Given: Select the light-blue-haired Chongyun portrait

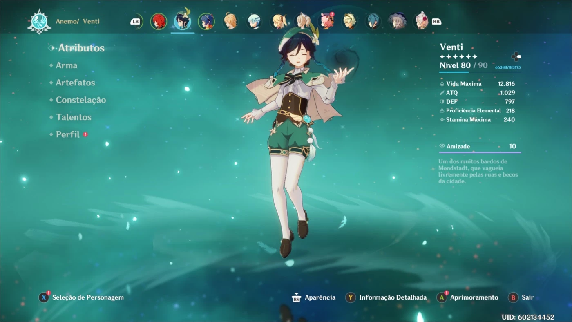Looking at the screenshot, I should point(254,21).
